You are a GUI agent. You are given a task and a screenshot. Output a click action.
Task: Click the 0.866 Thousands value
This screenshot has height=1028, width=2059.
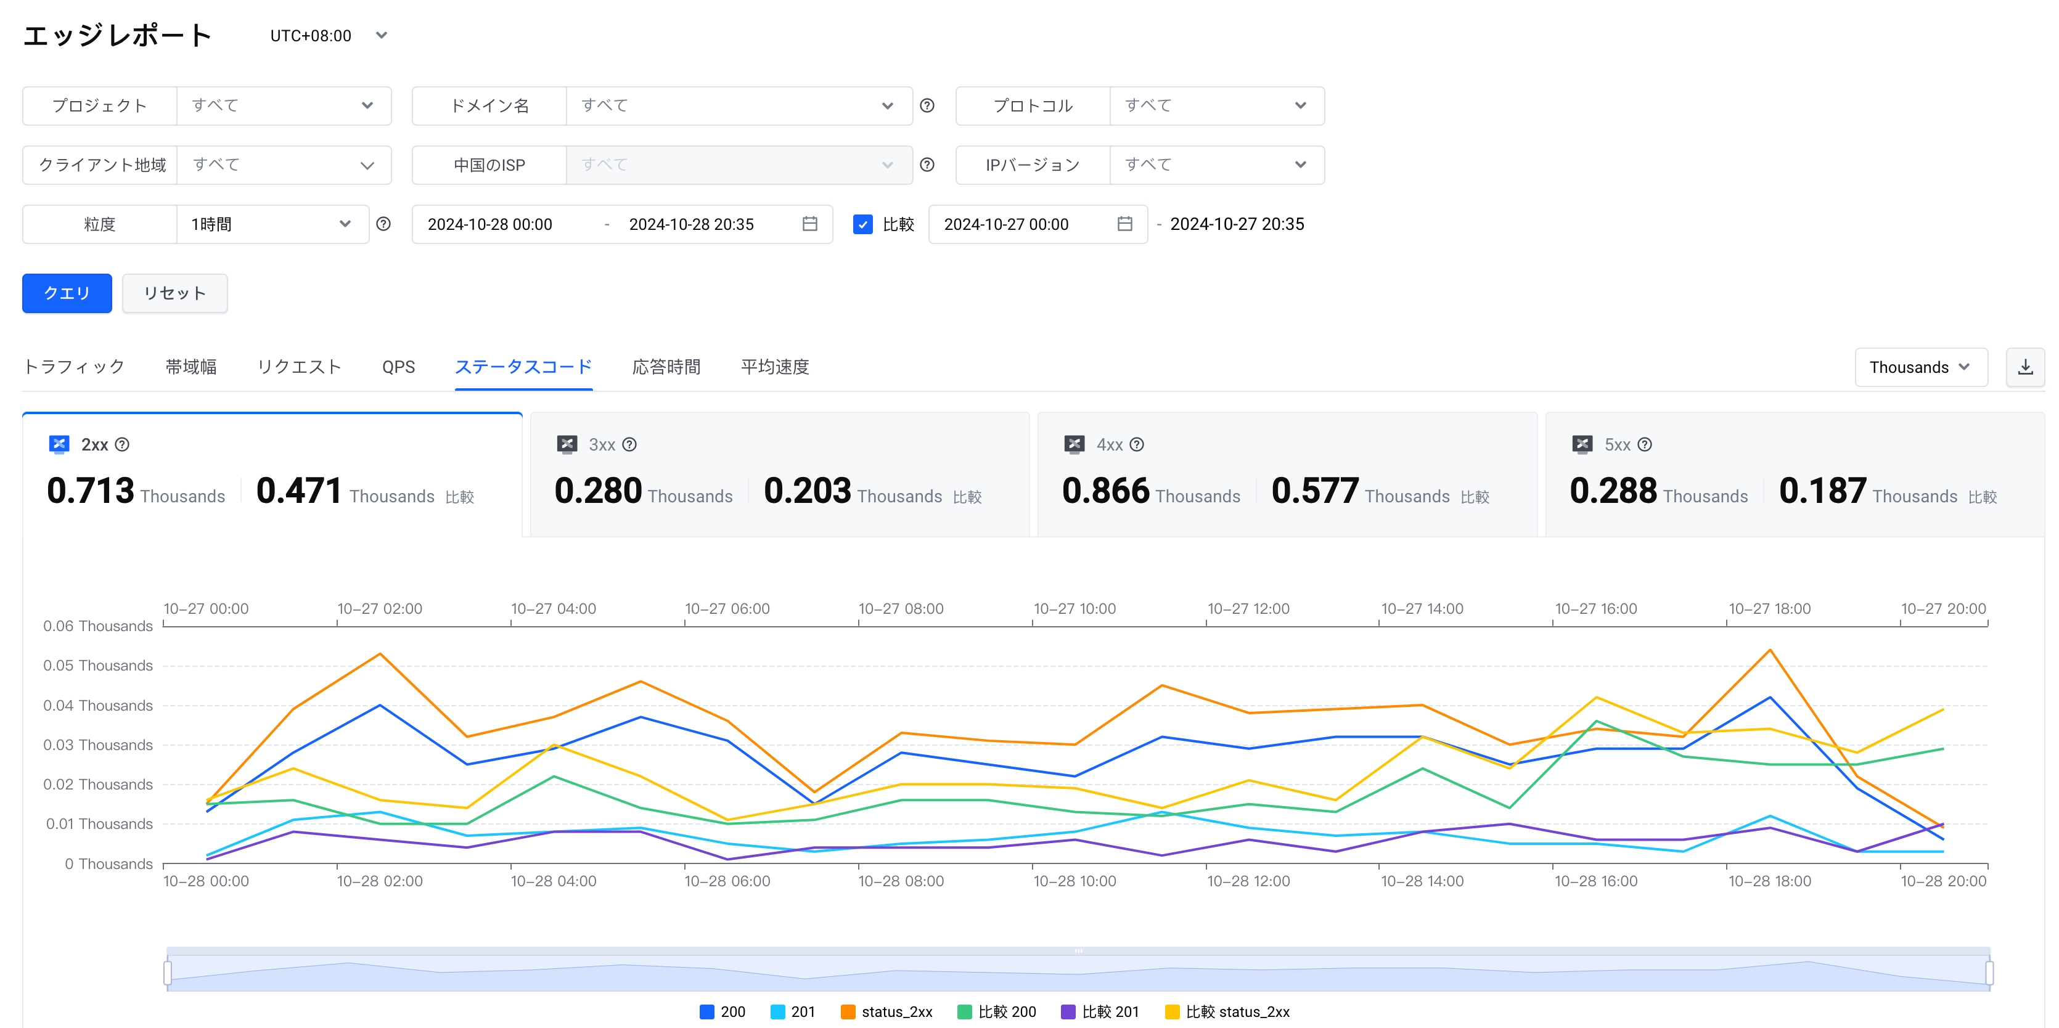tap(1151, 491)
